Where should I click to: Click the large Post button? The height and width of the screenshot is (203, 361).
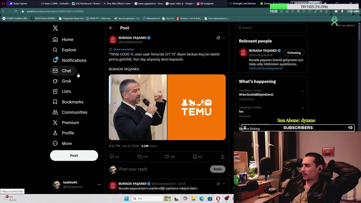74,156
